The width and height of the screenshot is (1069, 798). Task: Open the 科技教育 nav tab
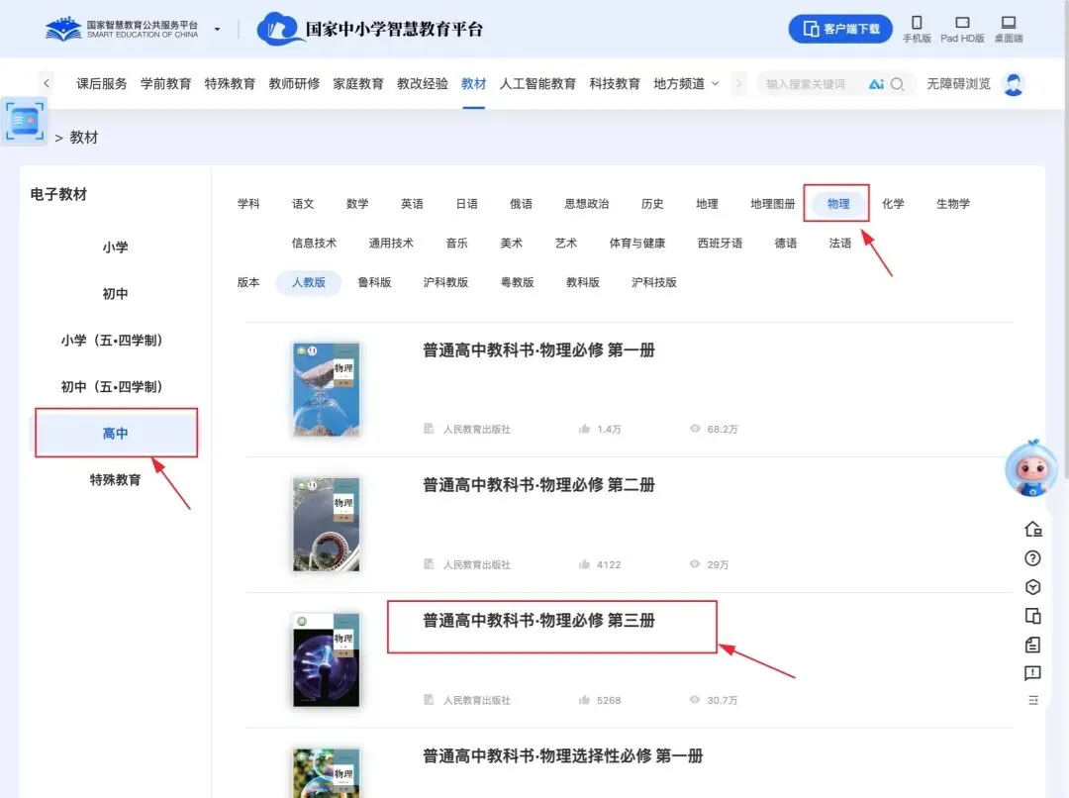tap(615, 84)
